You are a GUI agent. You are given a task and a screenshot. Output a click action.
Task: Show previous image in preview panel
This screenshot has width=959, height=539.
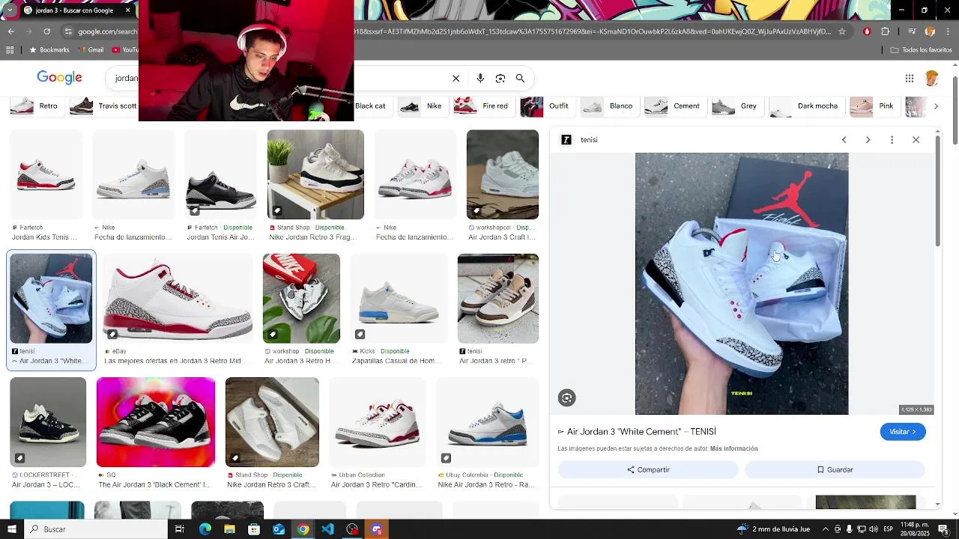[844, 140]
